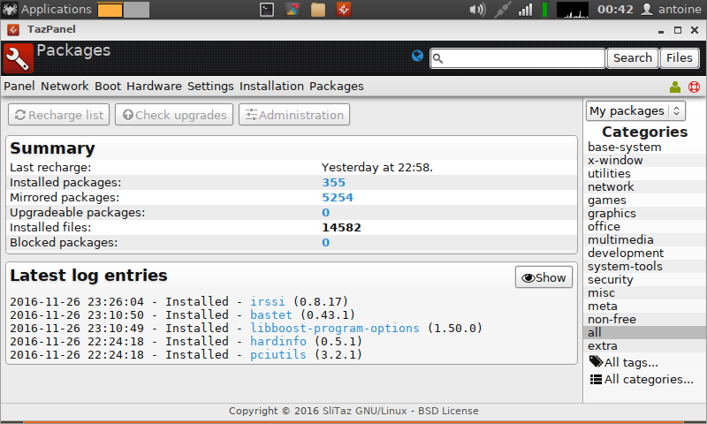Click the TazPanel window title icon
The width and height of the screenshot is (707, 424).
click(x=13, y=30)
